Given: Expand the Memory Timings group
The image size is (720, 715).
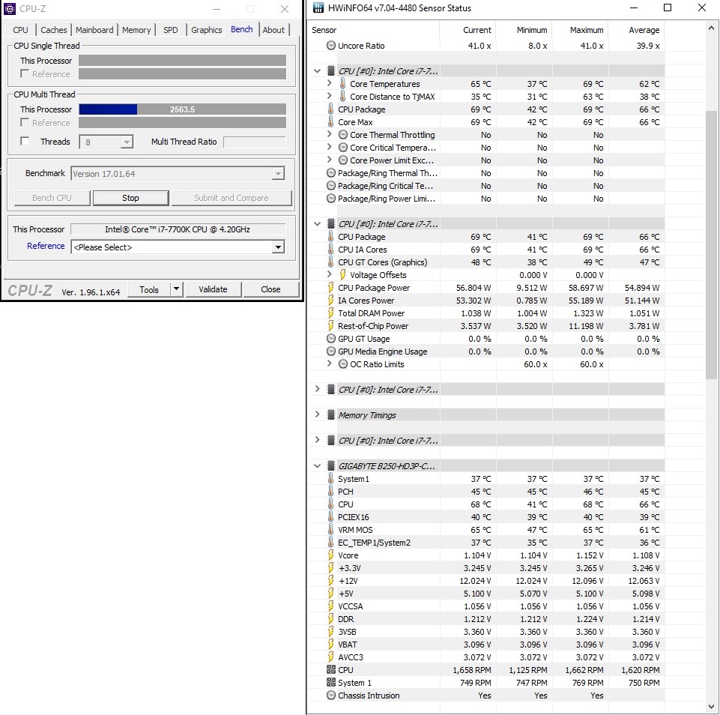Looking at the screenshot, I should point(317,414).
